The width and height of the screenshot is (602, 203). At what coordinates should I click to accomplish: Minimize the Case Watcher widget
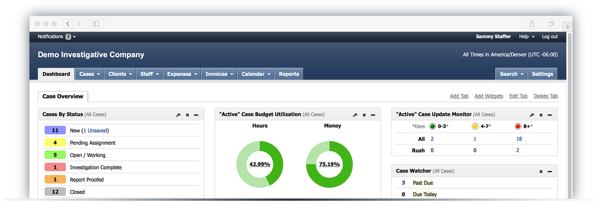[550, 171]
